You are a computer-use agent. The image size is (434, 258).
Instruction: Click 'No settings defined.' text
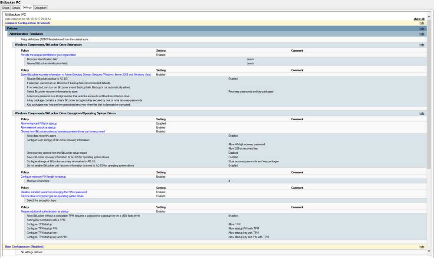[x=32, y=252]
